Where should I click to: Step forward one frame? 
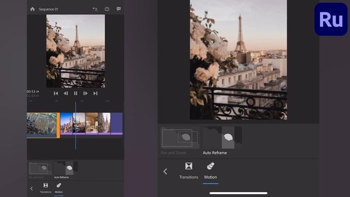85,94
